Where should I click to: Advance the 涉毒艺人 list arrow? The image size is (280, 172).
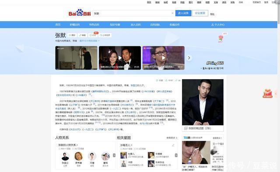(176, 155)
